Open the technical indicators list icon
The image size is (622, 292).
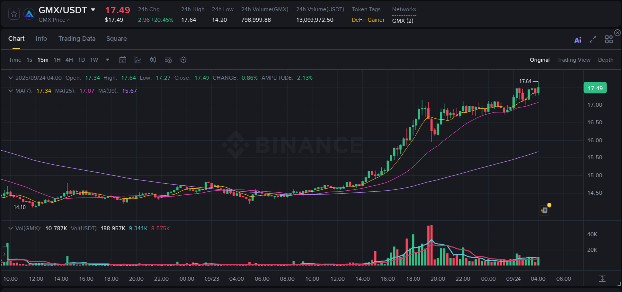pos(168,60)
